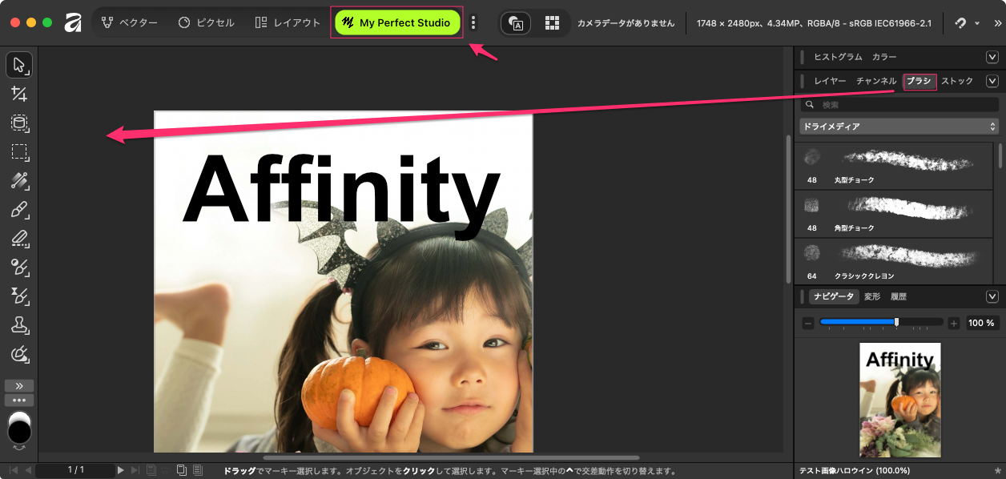Activate the My Perfect Studio workspace
This screenshot has width=1006, height=479.
(396, 23)
